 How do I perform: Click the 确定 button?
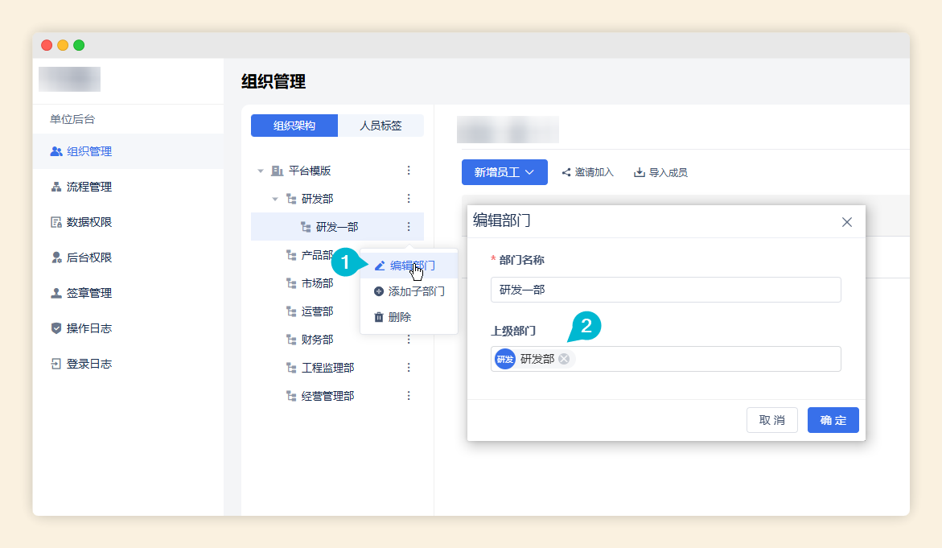click(x=833, y=420)
